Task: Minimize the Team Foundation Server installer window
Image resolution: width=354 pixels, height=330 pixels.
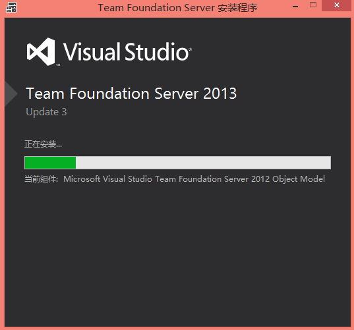Action: (295, 7)
